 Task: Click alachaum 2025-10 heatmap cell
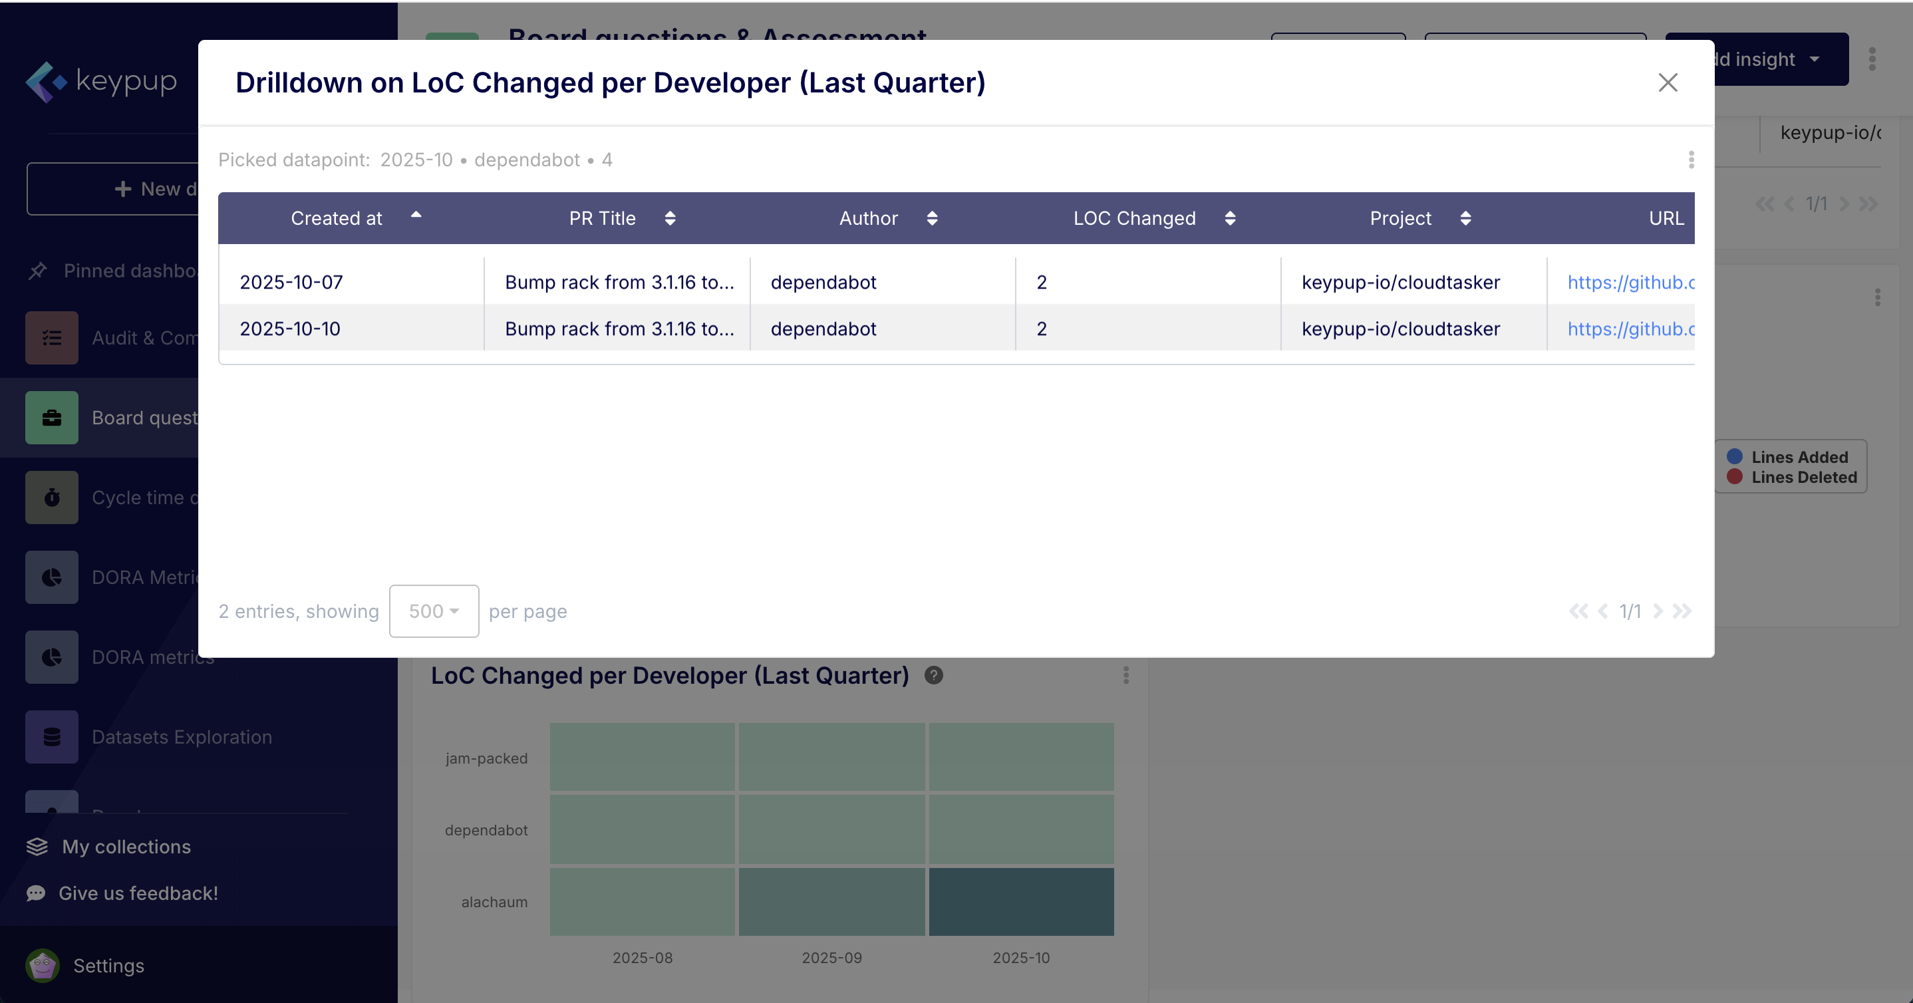tap(1020, 901)
